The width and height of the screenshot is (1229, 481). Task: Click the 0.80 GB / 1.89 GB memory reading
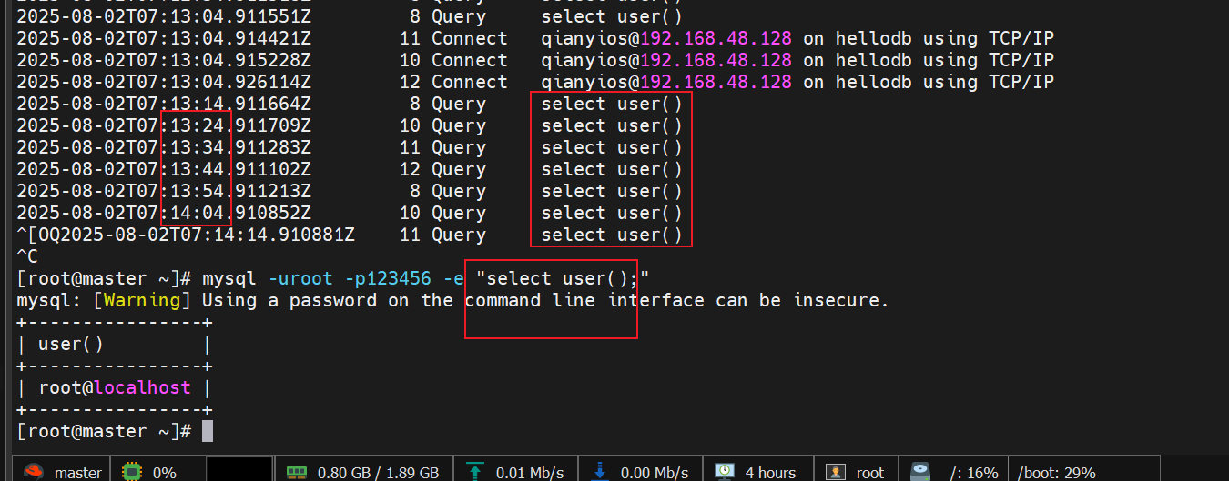click(378, 473)
